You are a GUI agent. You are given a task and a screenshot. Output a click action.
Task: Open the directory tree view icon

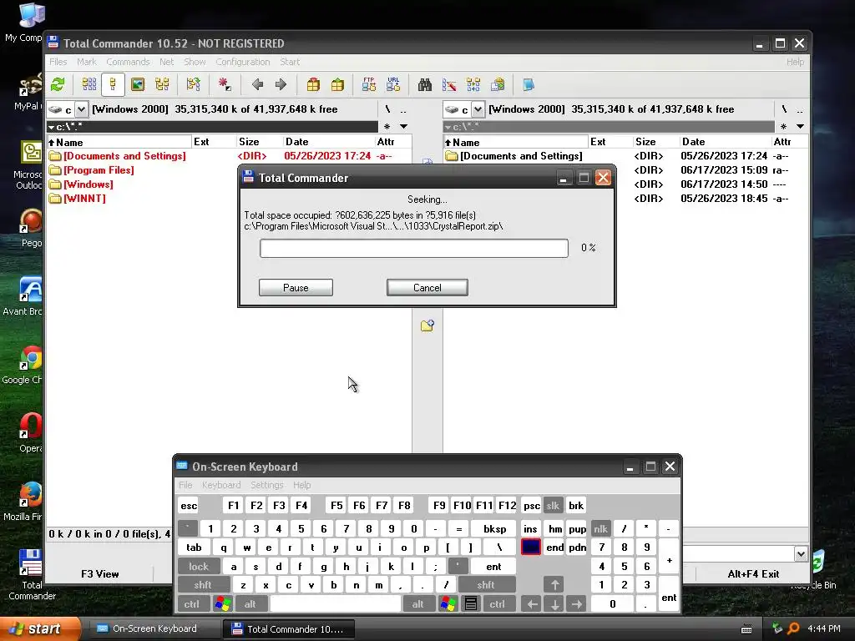[x=162, y=84]
